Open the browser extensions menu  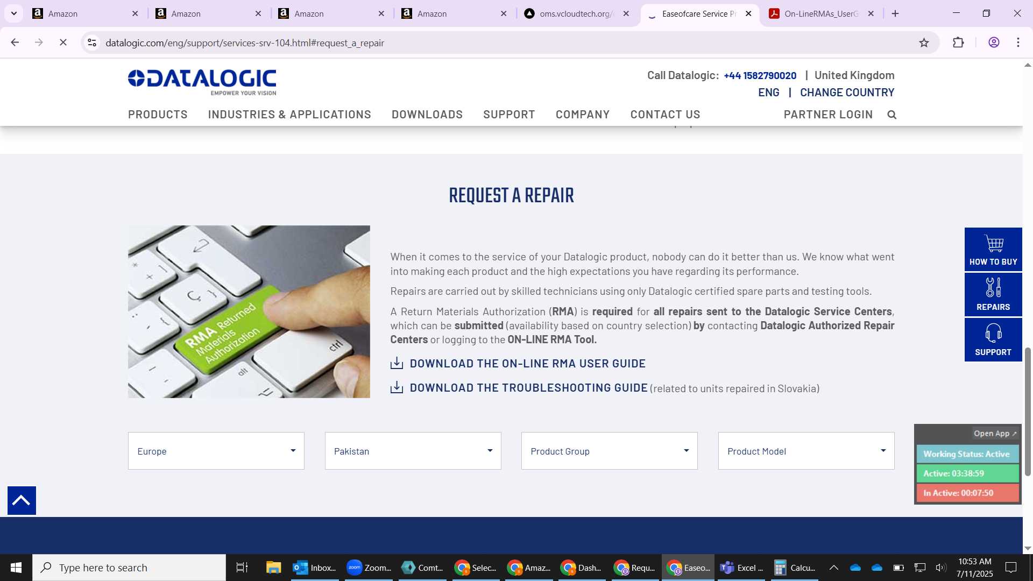coord(958,42)
